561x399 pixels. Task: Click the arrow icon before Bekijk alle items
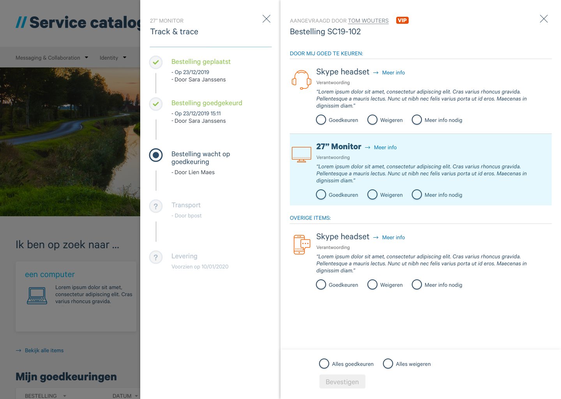point(18,350)
